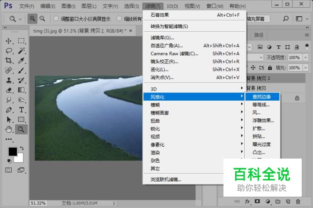Expand the 像素化 submenu
313x208 pixels.
[x=194, y=145]
